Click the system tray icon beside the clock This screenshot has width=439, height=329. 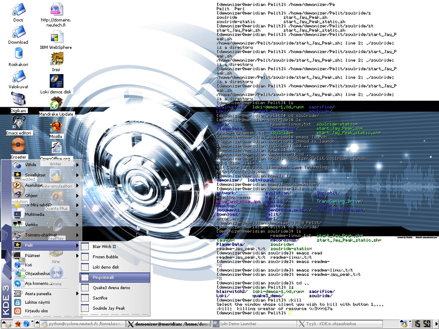point(403,324)
